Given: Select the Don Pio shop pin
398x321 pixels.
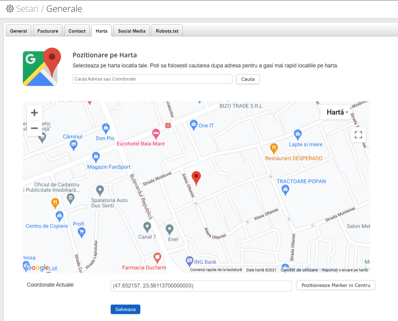Looking at the screenshot, I should coord(106,129).
